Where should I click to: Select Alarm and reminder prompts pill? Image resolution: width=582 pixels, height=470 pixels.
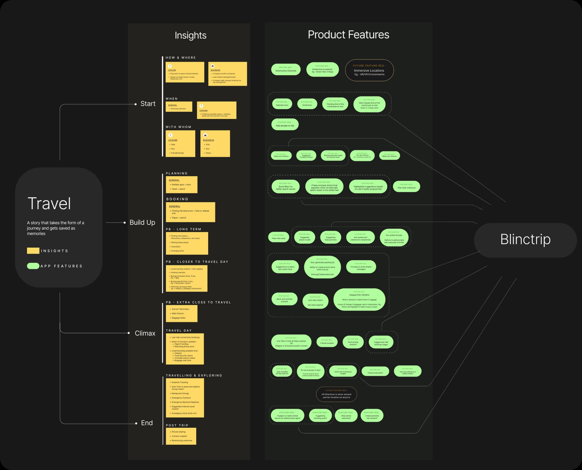(284, 299)
